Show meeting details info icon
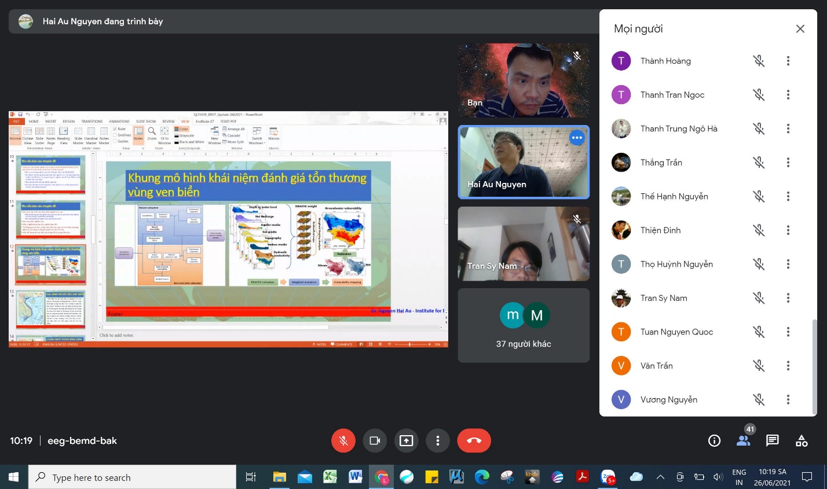 tap(714, 441)
